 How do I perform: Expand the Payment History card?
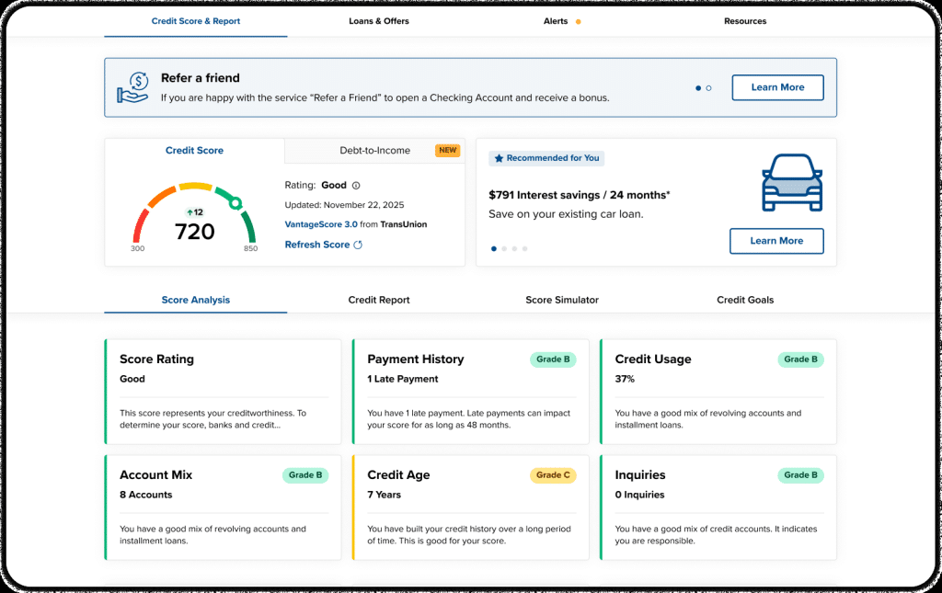point(470,392)
